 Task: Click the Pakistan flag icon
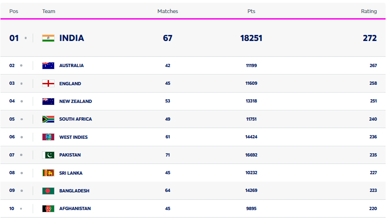point(48,155)
